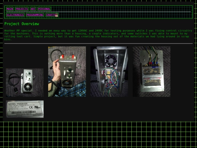197x148 pixels.
Task: Open the ELECTRONICS subcategory
Action: pyautogui.click(x=15, y=15)
